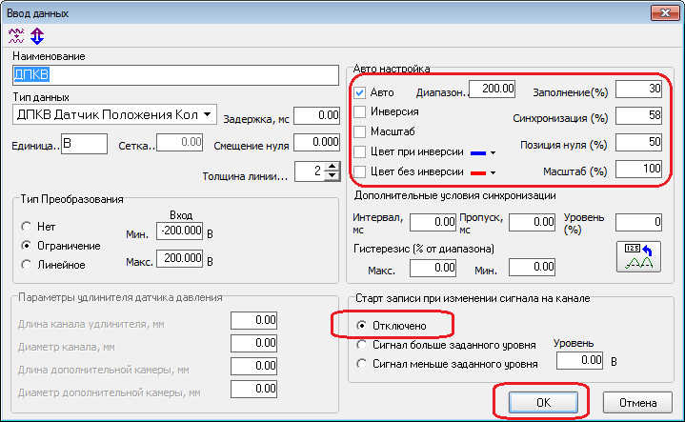The width and height of the screenshot is (685, 422).
Task: Select the Линейное radio button
Action: pos(27,265)
